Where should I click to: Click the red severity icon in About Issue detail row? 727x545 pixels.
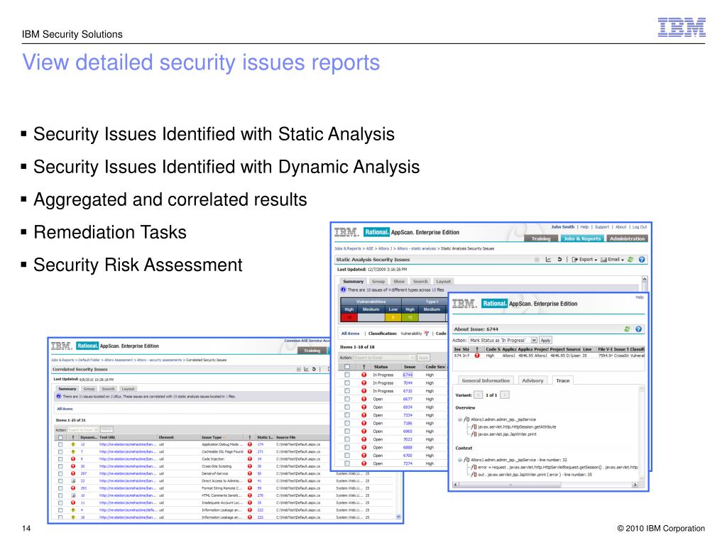476,356
